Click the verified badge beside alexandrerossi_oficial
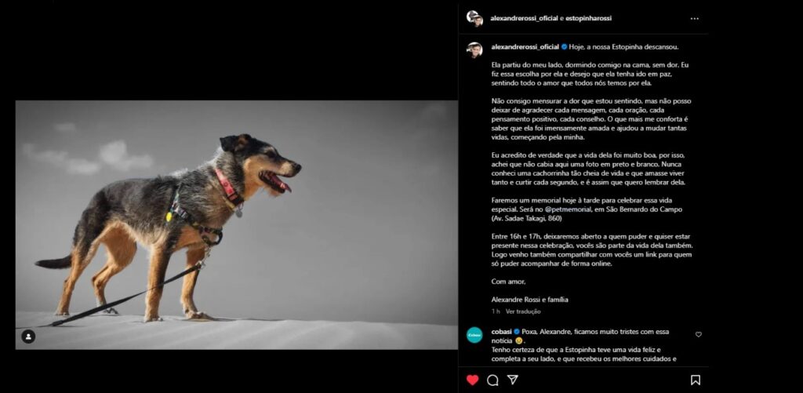 (x=564, y=46)
